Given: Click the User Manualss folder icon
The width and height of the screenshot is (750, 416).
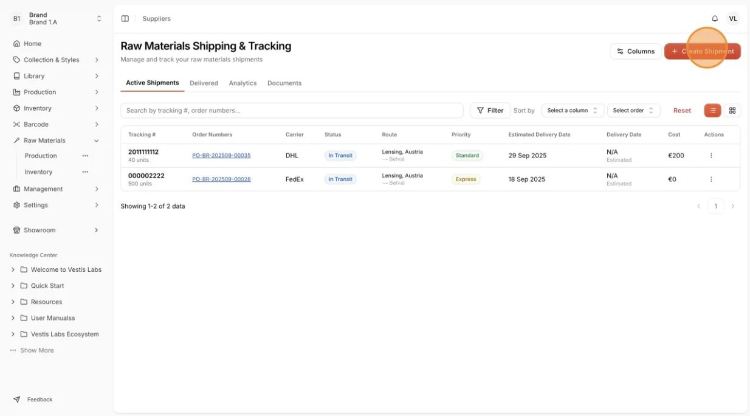Looking at the screenshot, I should (24, 318).
